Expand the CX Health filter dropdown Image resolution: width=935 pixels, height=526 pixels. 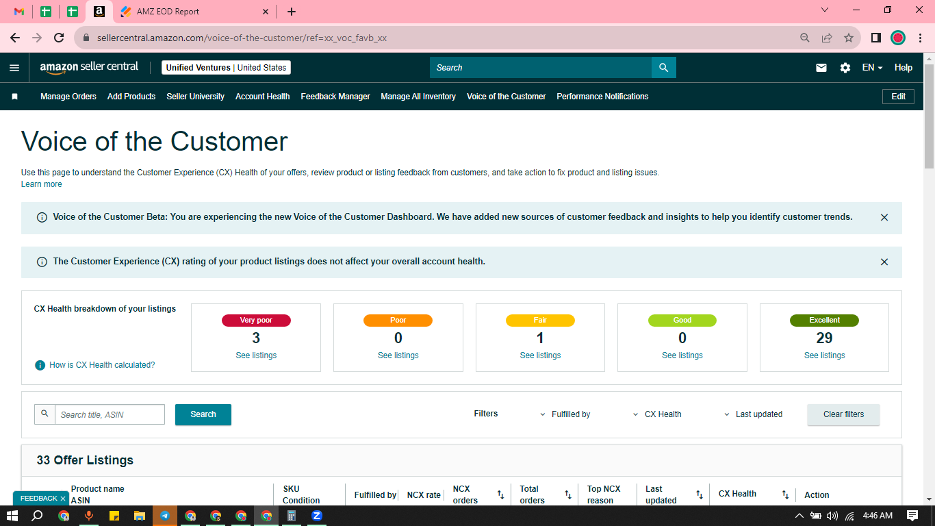[x=657, y=414]
